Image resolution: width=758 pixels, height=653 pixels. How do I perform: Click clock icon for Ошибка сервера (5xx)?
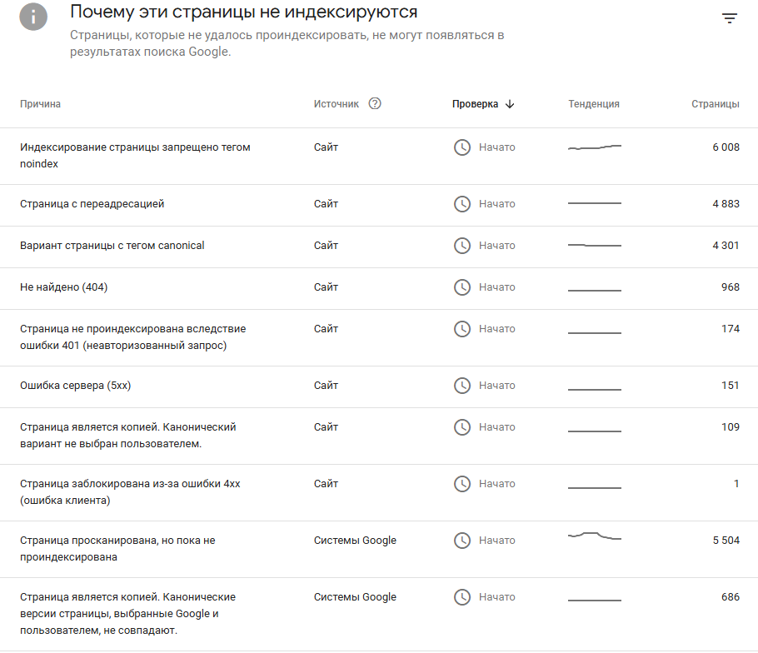tap(462, 386)
